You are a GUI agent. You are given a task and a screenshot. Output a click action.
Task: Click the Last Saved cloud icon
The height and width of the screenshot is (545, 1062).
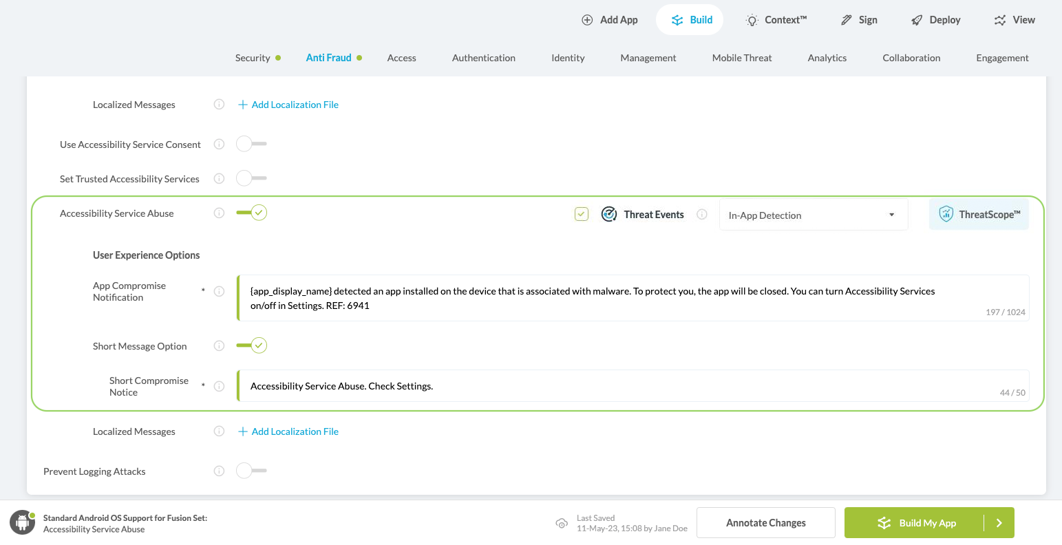point(562,524)
